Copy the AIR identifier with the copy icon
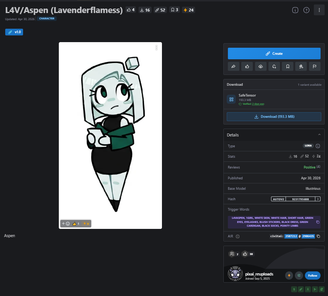 coord(318,236)
